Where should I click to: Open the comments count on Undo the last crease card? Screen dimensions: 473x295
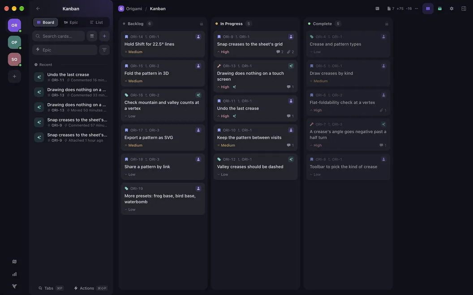290,116
